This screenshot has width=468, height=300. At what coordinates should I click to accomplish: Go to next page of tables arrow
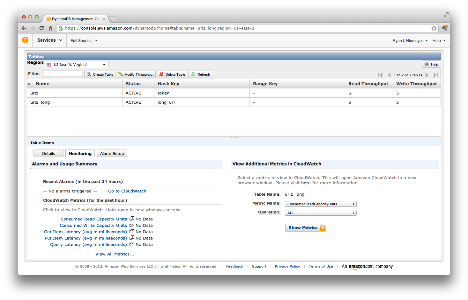[x=427, y=75]
